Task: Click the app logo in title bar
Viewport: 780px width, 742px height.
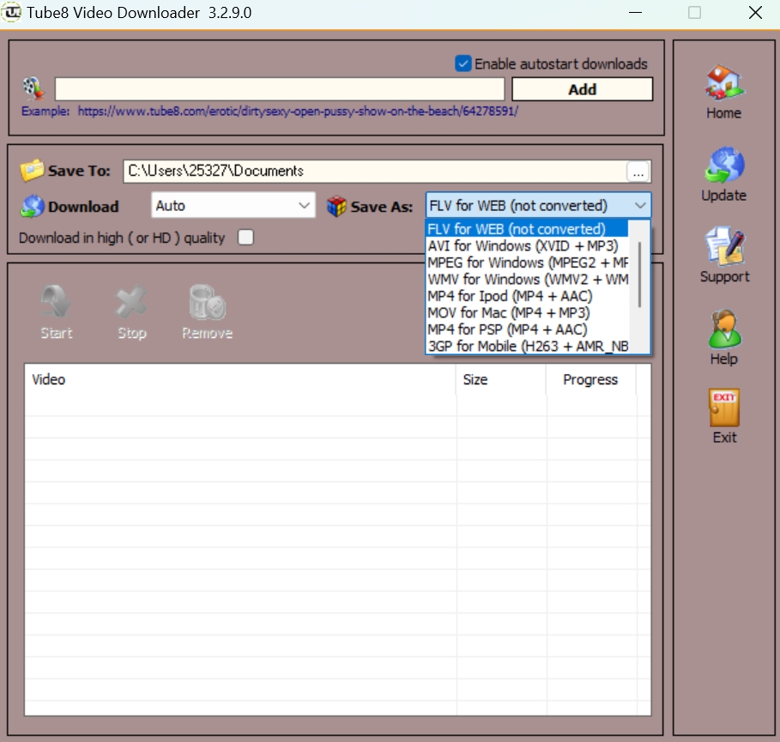Action: tap(11, 12)
